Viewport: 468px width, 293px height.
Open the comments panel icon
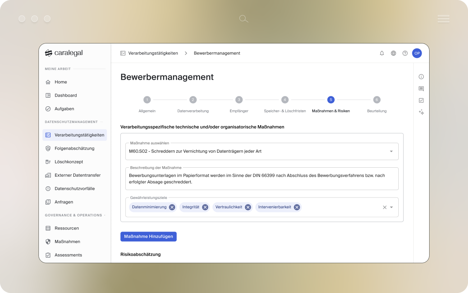[421, 88]
